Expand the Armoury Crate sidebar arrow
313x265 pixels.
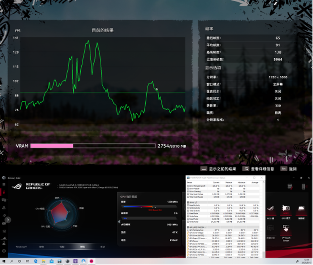point(8,220)
